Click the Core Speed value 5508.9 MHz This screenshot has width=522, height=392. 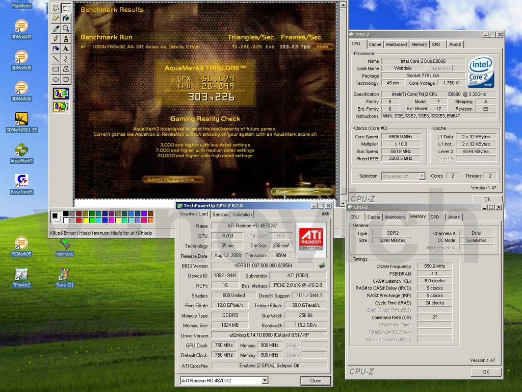(x=401, y=137)
